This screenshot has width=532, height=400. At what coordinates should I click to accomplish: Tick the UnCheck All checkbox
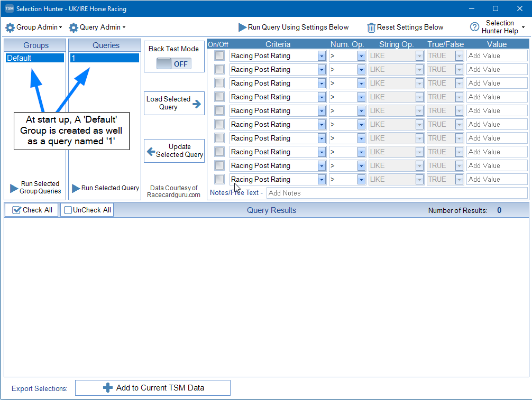[68, 210]
